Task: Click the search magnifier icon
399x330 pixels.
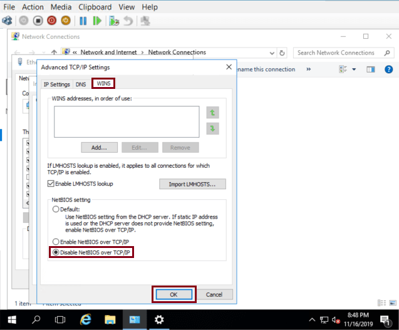Action: 387,53
